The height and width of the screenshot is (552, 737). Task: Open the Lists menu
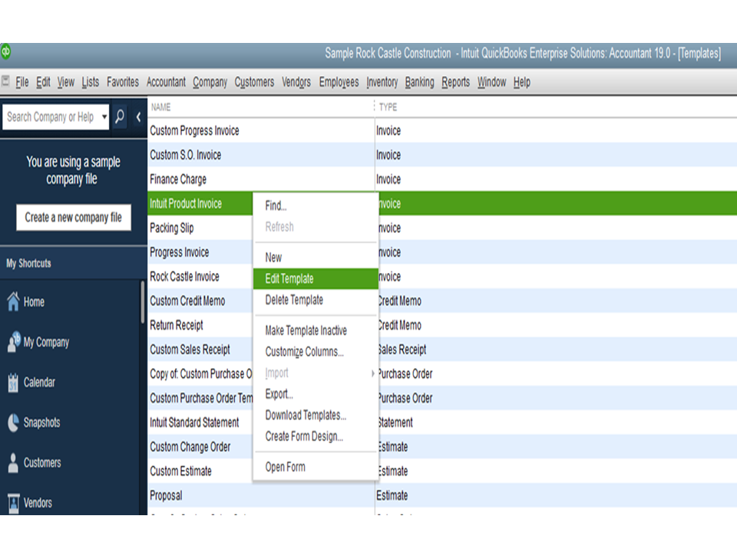pyautogui.click(x=91, y=82)
